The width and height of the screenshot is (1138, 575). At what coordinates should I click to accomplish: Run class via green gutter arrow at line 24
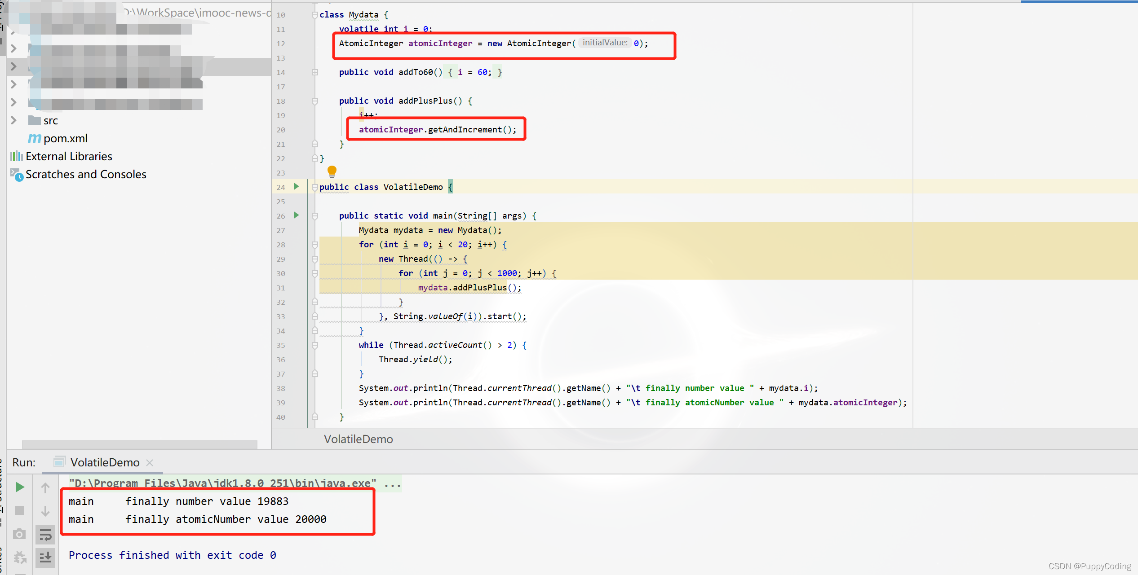[x=296, y=187]
